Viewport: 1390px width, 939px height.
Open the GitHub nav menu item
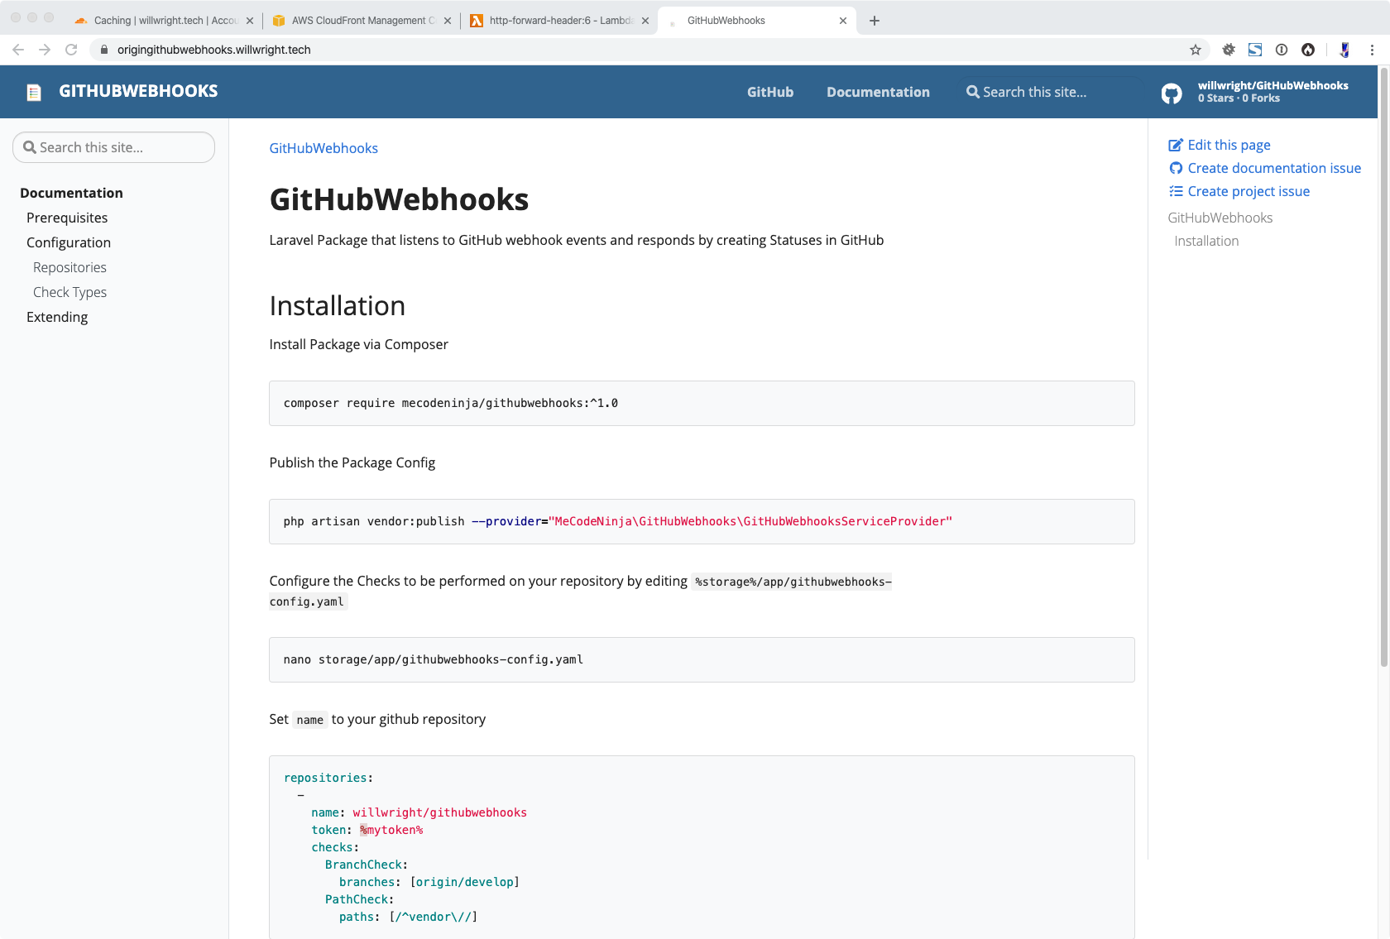(x=770, y=92)
